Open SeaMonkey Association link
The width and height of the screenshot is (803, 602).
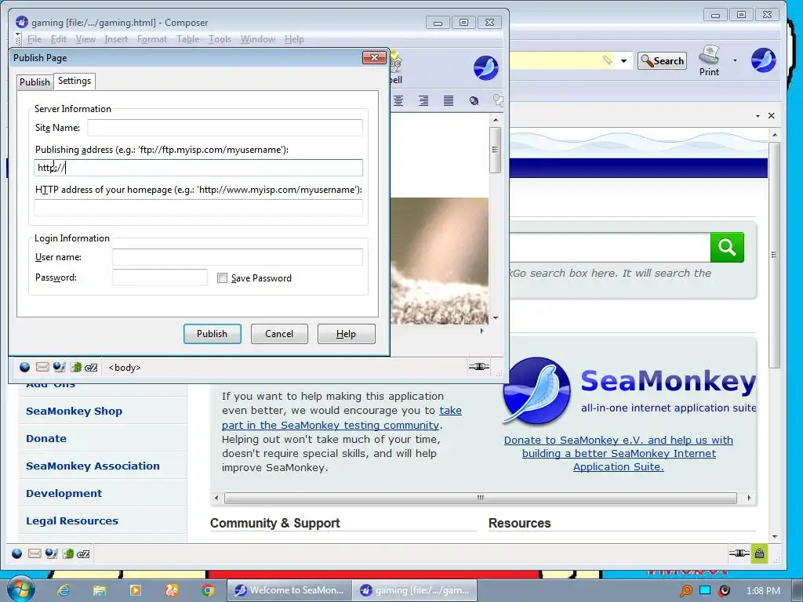coord(93,466)
